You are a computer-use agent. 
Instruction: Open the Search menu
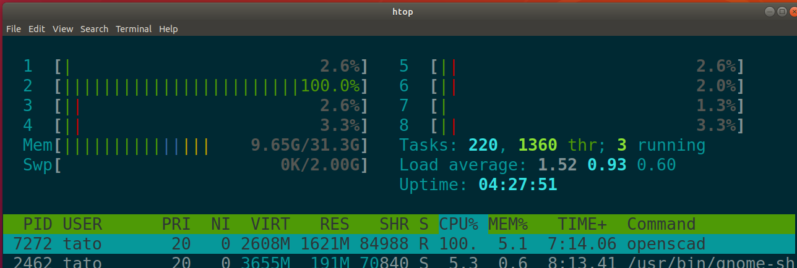coord(94,29)
